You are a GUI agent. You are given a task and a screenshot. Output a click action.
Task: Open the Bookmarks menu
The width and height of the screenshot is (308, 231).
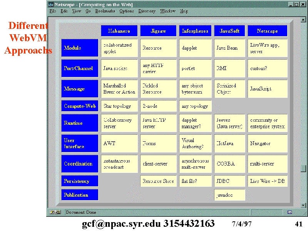[x=105, y=11]
